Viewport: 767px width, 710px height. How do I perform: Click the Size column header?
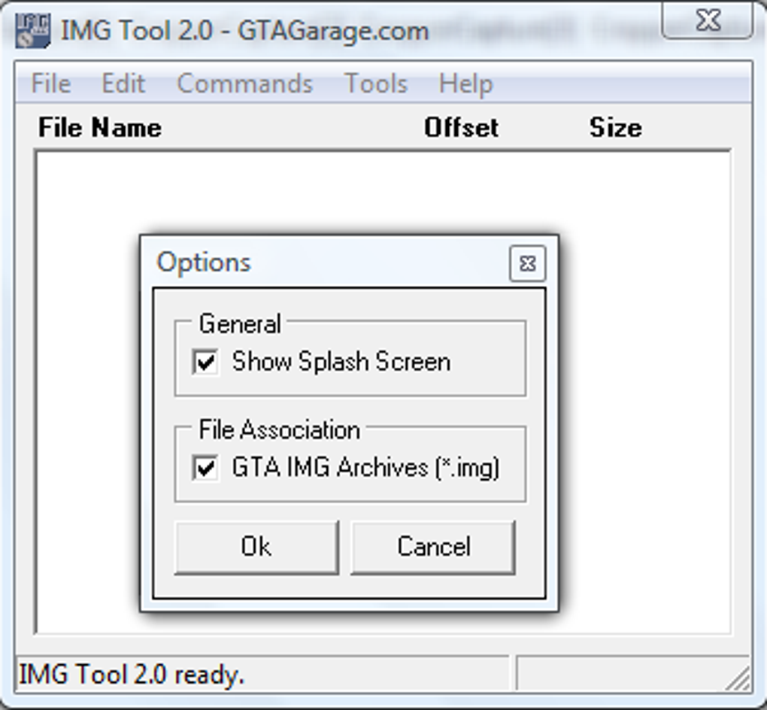(x=615, y=128)
